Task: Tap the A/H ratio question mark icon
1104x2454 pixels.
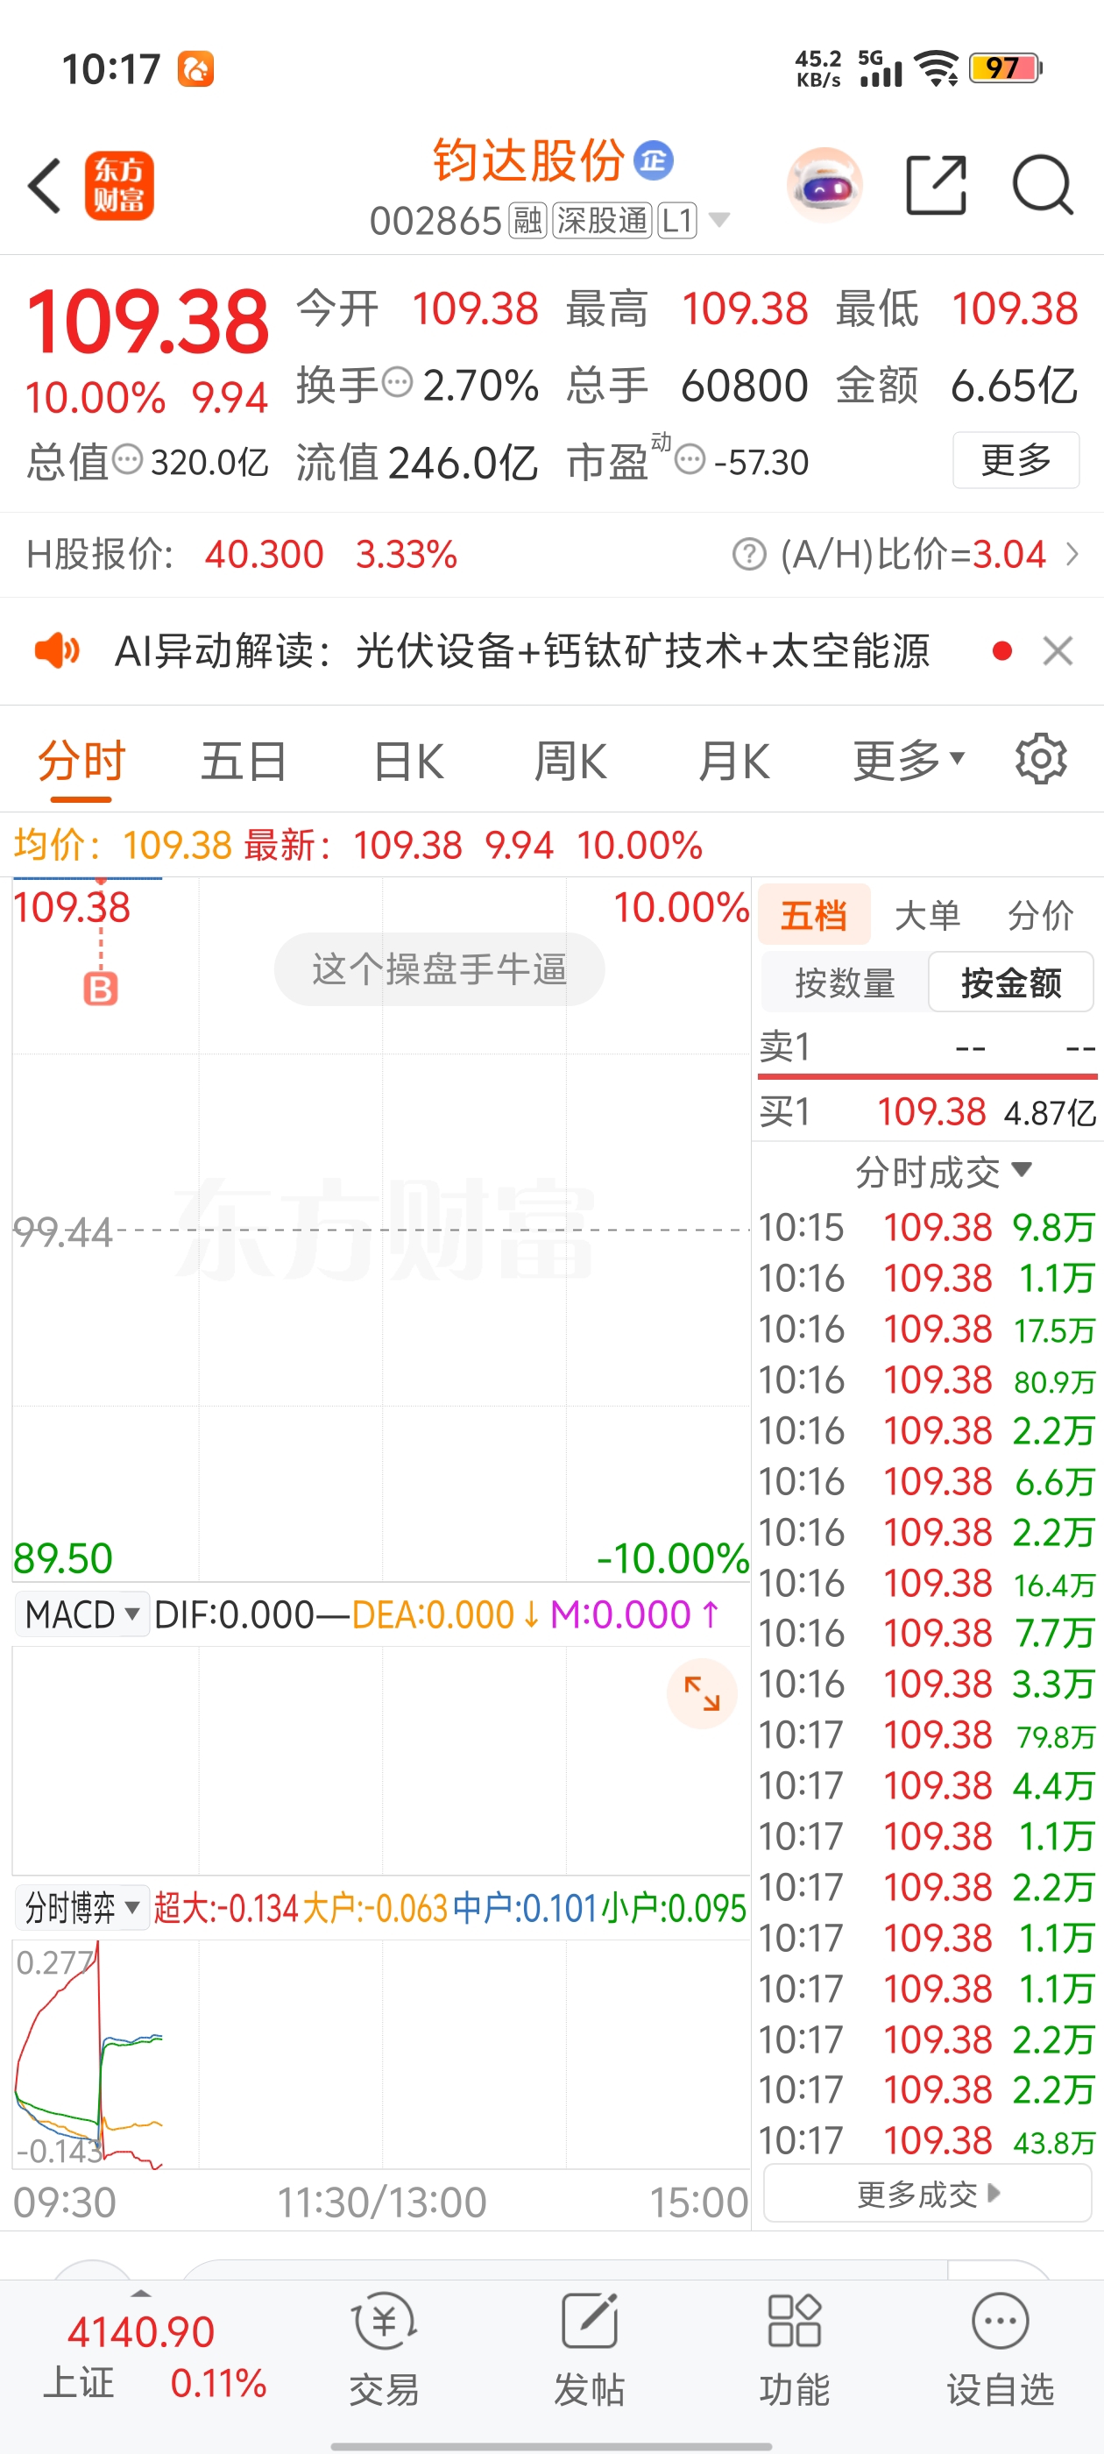Action: [x=750, y=554]
